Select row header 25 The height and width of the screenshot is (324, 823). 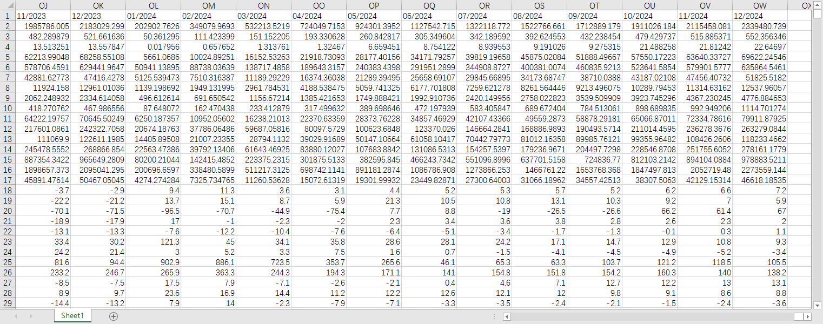[x=8, y=262]
